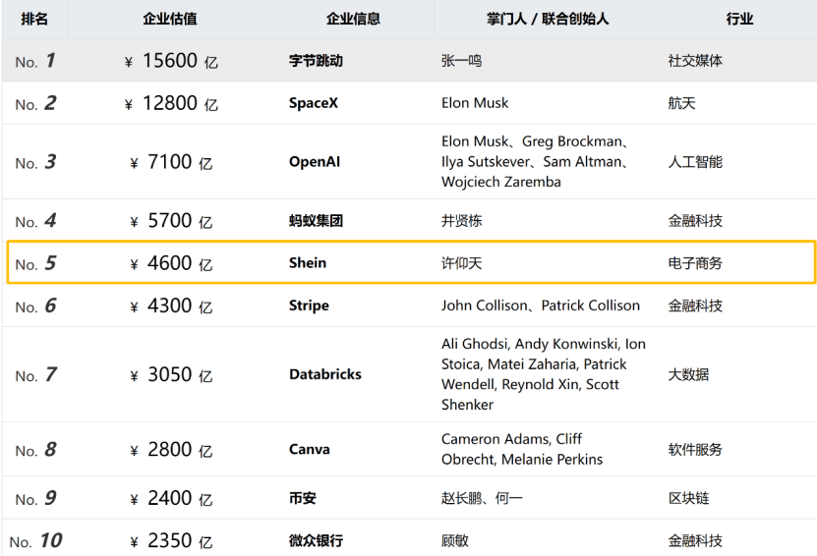Viewport: 817px width, 556px height.
Task: Click the 企业信息 column header
Action: [353, 19]
